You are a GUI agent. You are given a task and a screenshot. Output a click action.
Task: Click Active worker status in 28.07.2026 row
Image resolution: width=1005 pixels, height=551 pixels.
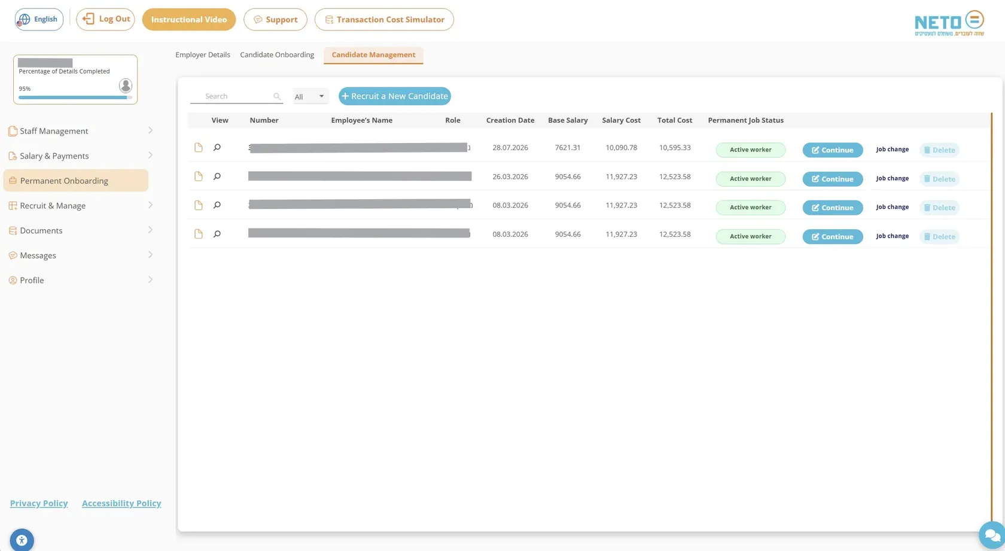point(751,150)
